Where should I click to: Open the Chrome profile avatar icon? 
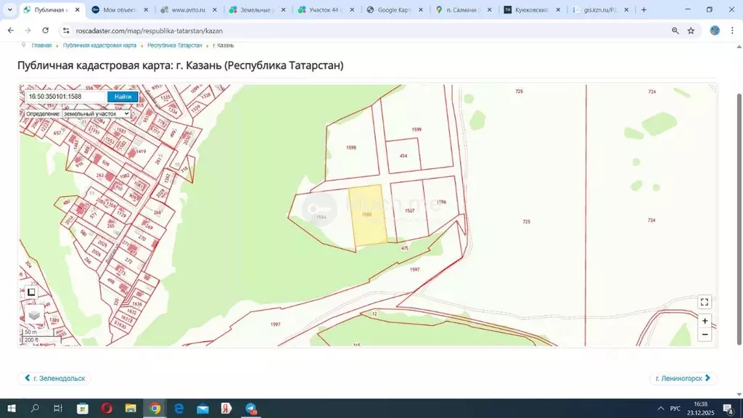coord(714,30)
